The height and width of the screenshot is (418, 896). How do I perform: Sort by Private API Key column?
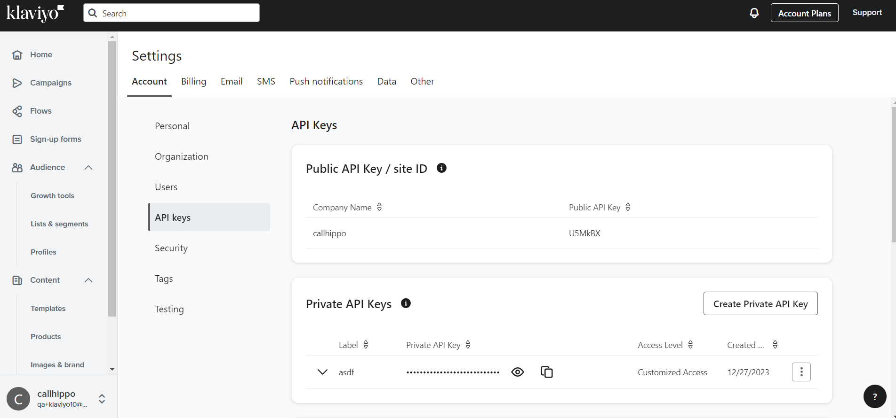click(468, 345)
